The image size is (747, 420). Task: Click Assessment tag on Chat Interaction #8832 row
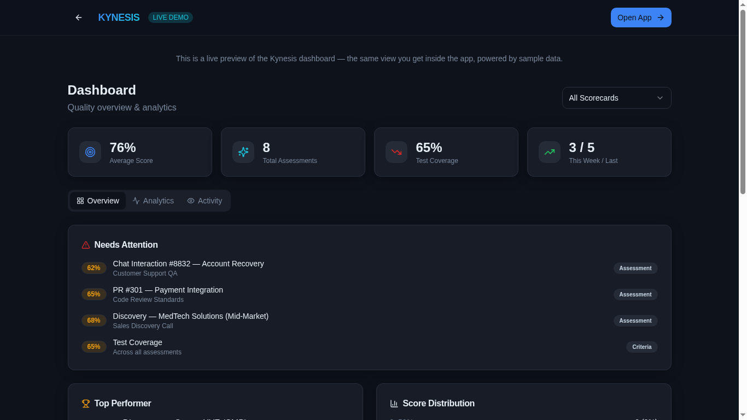click(x=635, y=268)
